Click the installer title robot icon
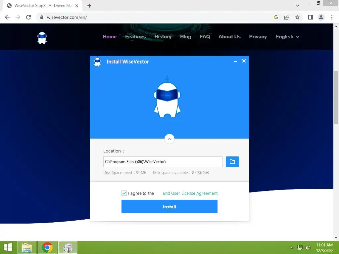 97,62
